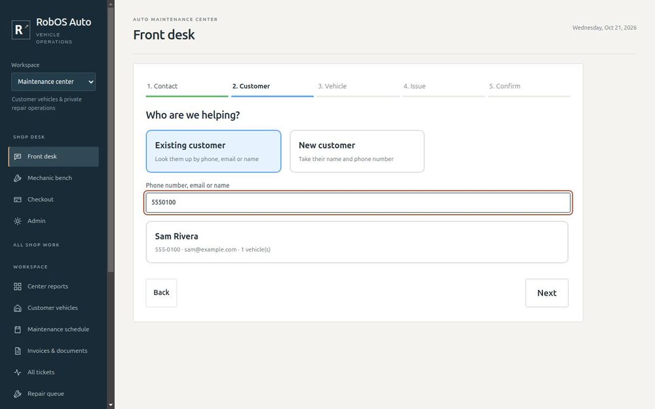The width and height of the screenshot is (655, 409).
Task: Click the Next button
Action: [547, 293]
